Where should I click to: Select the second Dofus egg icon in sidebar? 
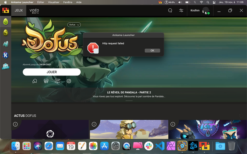point(6,33)
